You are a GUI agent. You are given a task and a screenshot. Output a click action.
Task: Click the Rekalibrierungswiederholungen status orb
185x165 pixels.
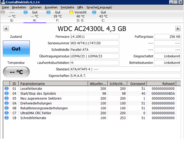[7, 108]
